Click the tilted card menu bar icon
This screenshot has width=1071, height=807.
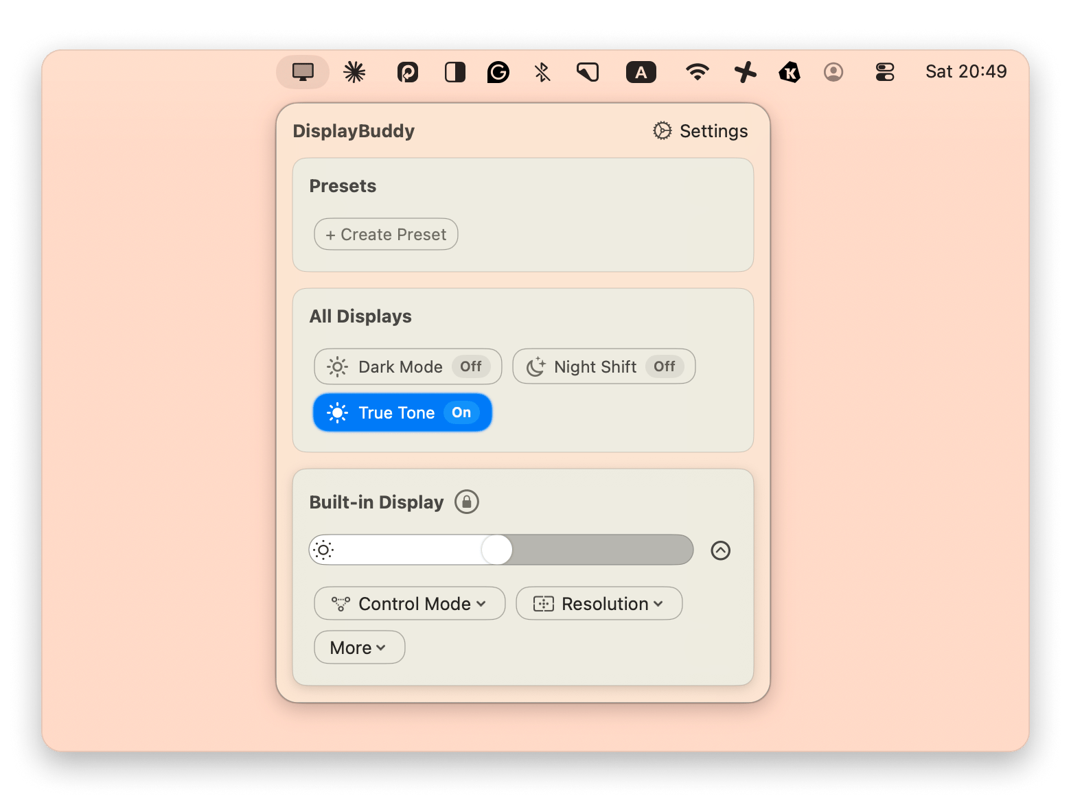(588, 72)
